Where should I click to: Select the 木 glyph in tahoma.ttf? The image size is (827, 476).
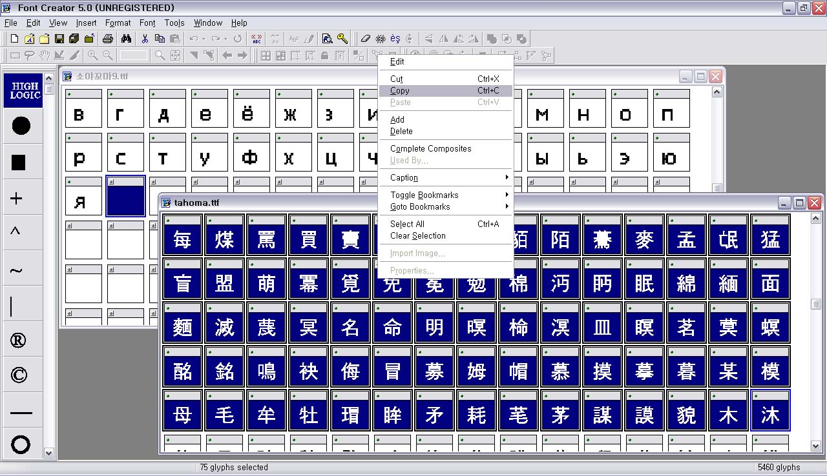[728, 410]
